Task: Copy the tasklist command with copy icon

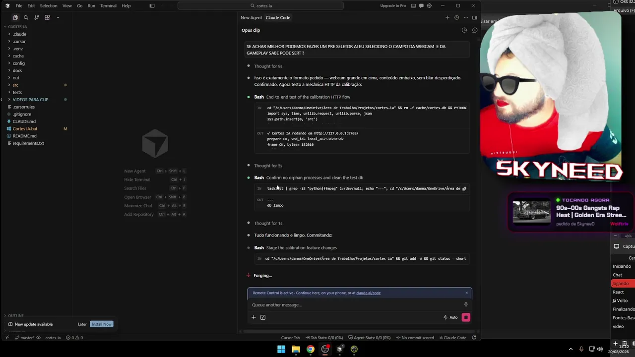Action: (x=464, y=188)
